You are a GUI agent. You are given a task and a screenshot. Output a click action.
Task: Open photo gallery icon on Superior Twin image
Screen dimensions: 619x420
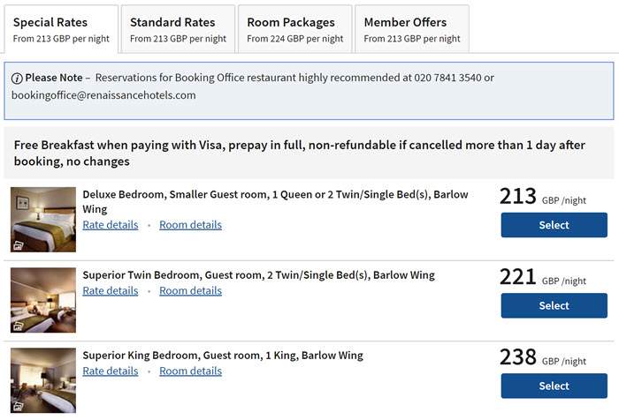point(19,326)
